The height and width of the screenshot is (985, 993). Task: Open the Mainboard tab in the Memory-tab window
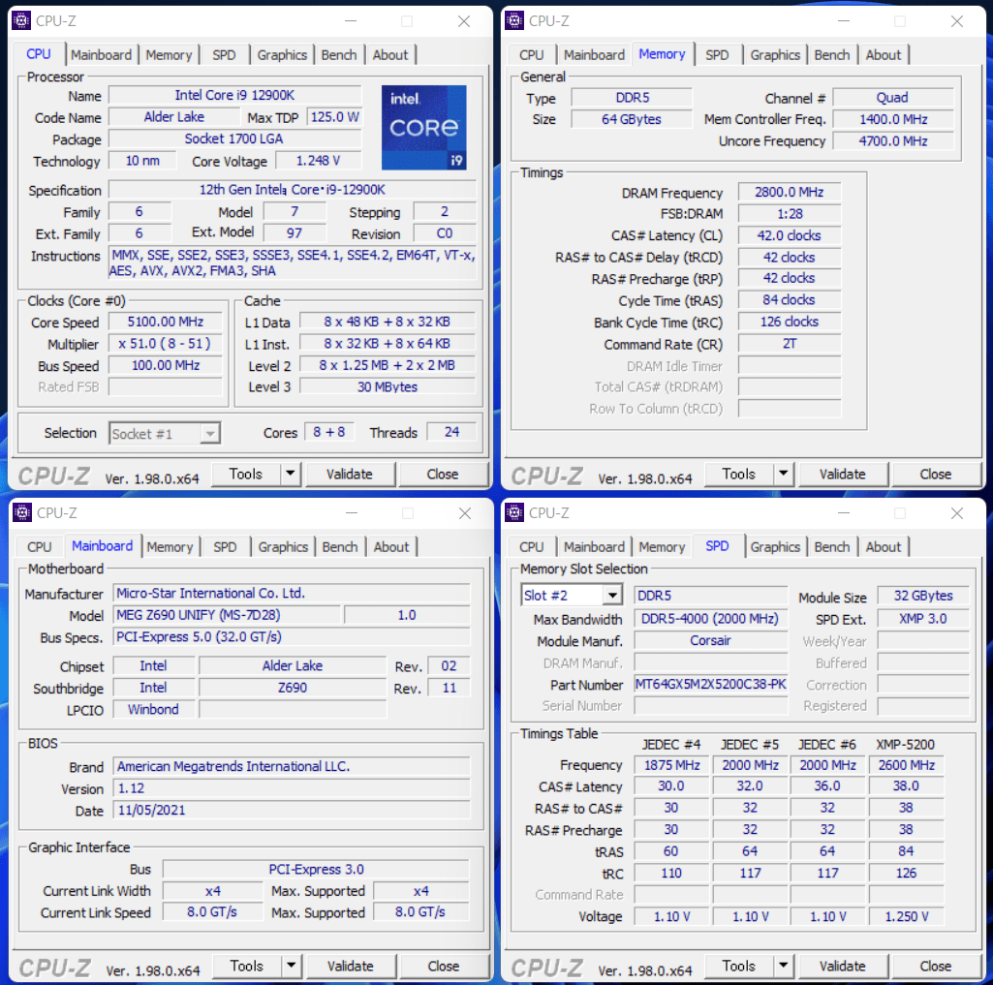594,54
